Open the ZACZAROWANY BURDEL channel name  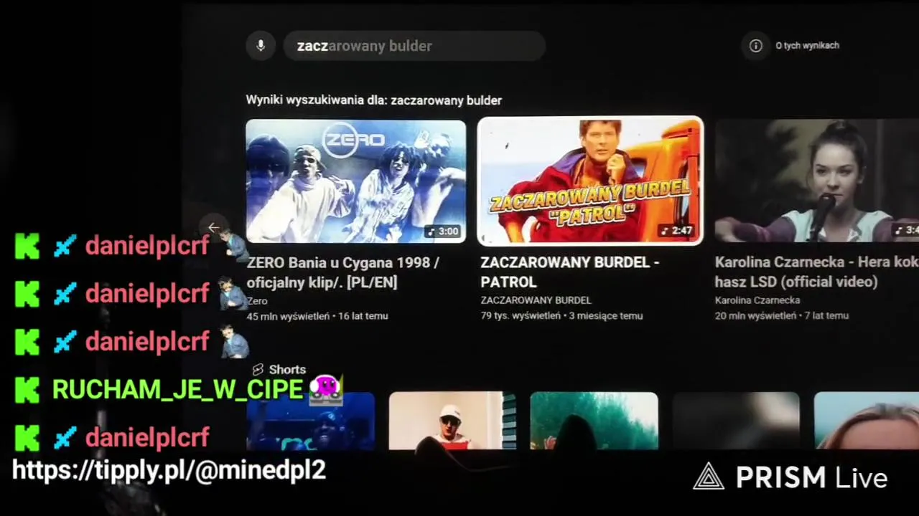536,300
